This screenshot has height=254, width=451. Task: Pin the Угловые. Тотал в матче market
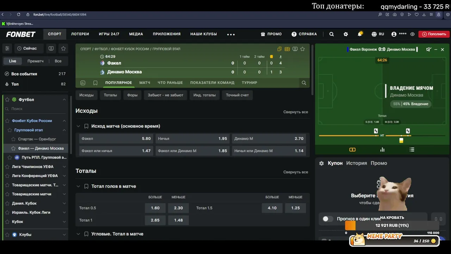[x=86, y=234]
